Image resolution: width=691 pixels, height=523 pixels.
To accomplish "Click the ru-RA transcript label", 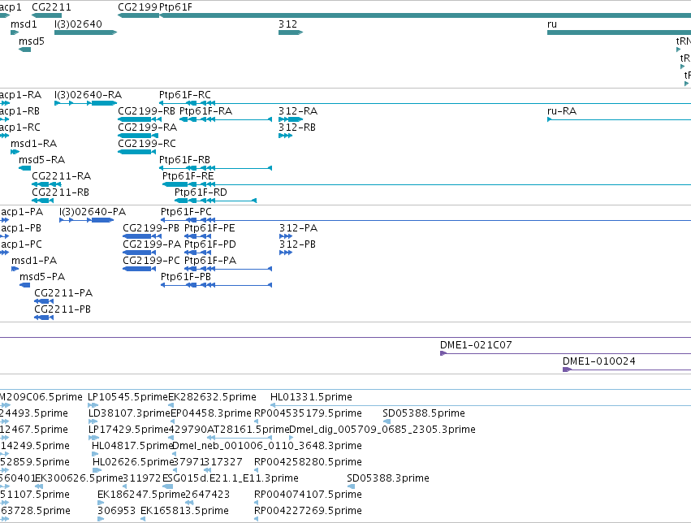I will (x=561, y=111).
